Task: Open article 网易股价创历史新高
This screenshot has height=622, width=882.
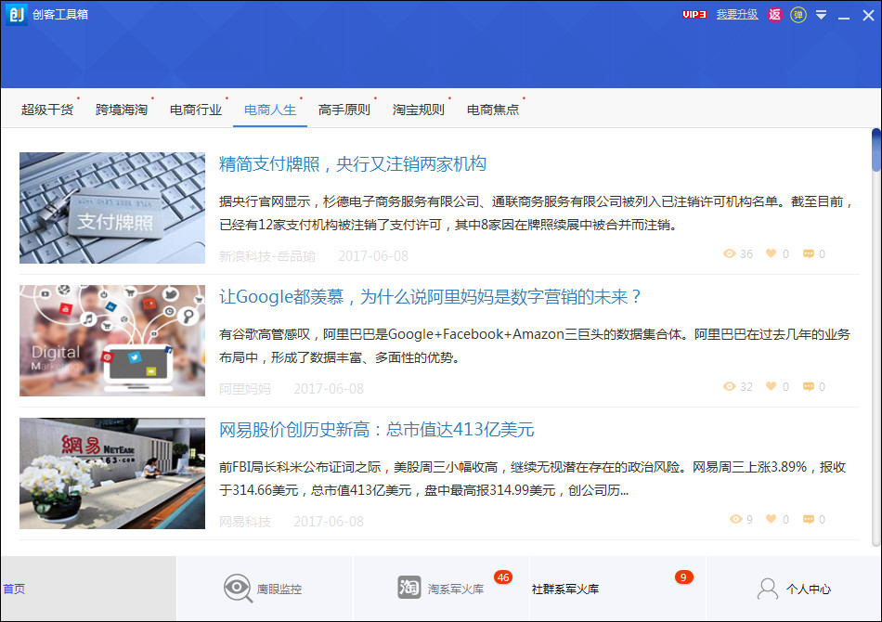Action: [376, 430]
